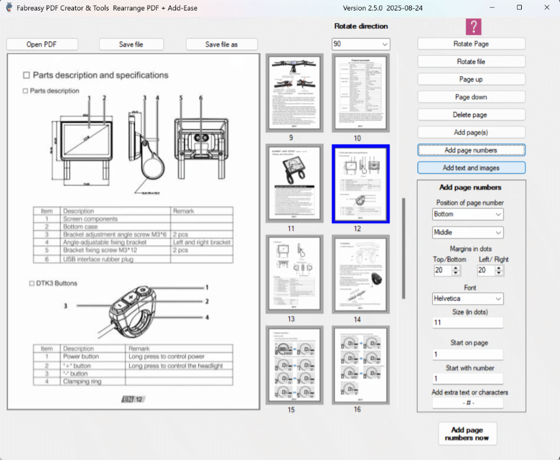The image size is (560, 460).
Task: Click the Fabreasy app icon in title bar
Action: (x=9, y=7)
